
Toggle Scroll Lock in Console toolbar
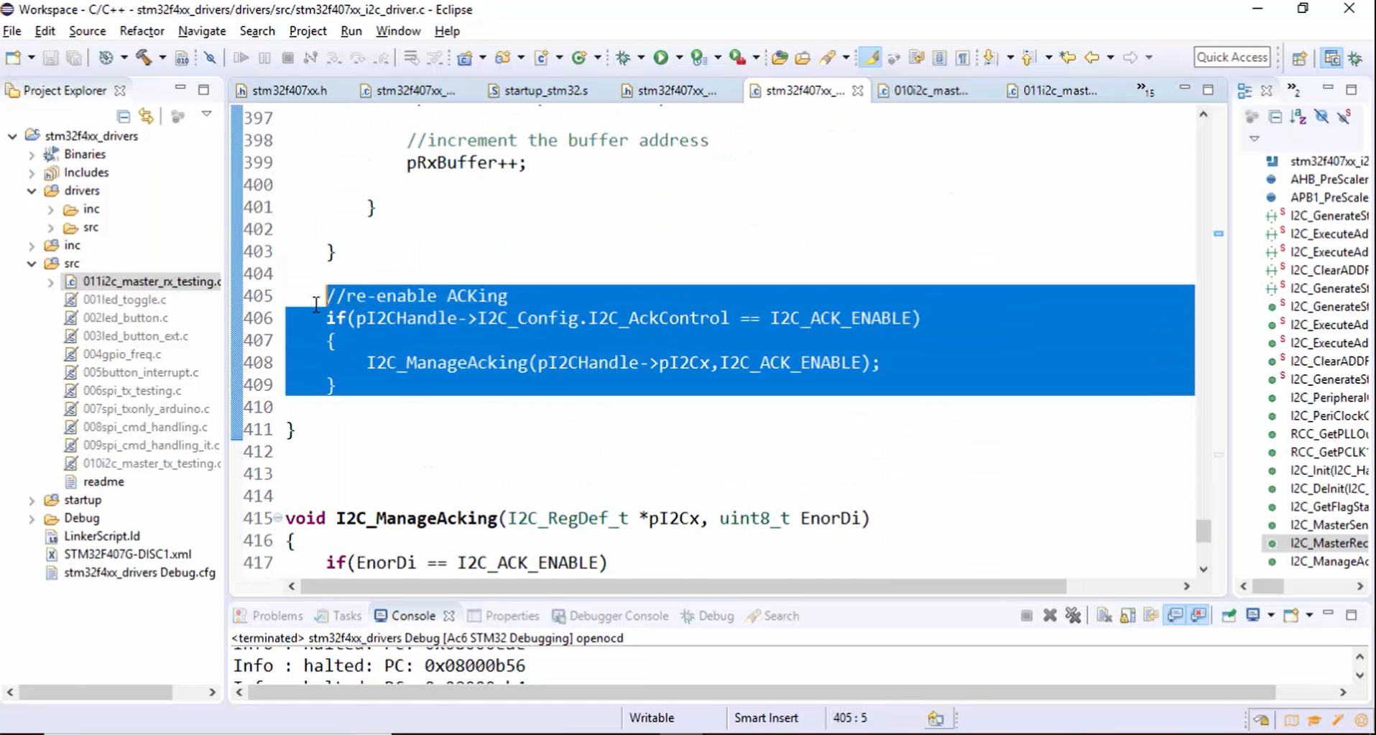click(1128, 616)
